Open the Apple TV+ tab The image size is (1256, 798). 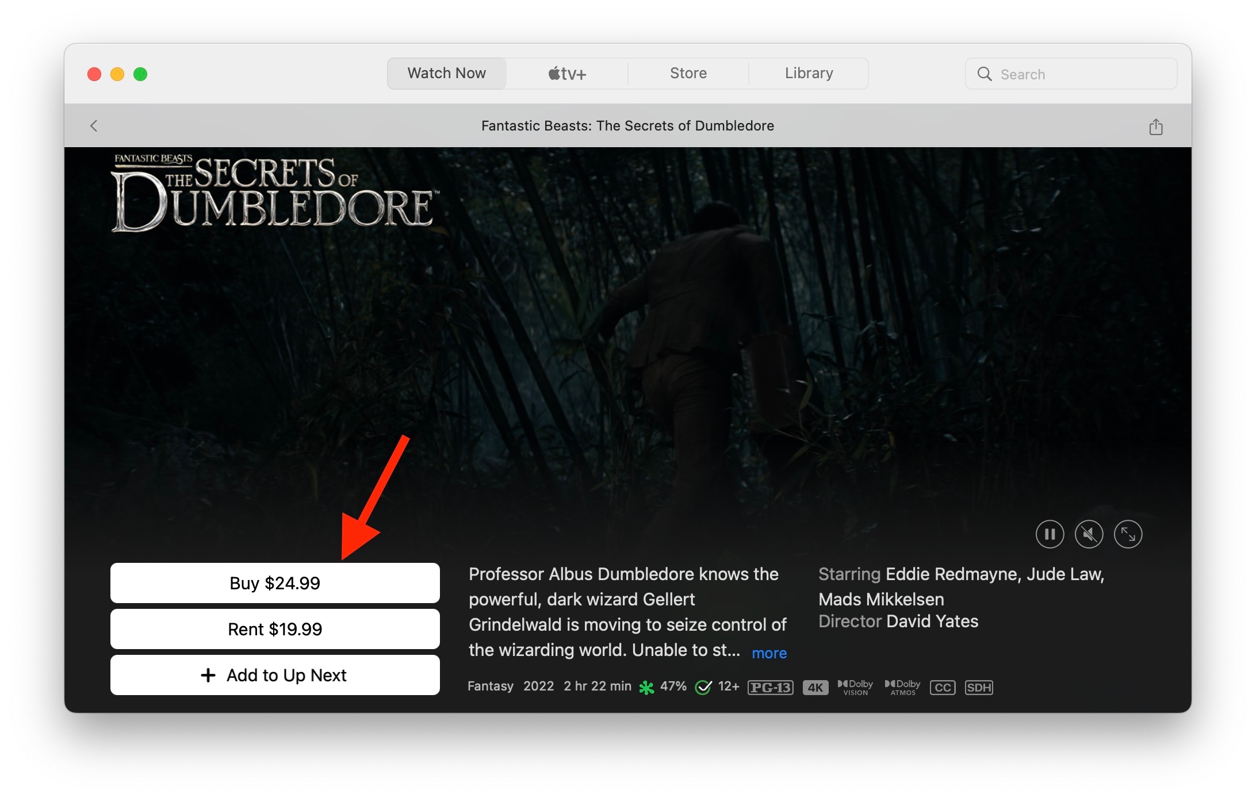pos(567,74)
